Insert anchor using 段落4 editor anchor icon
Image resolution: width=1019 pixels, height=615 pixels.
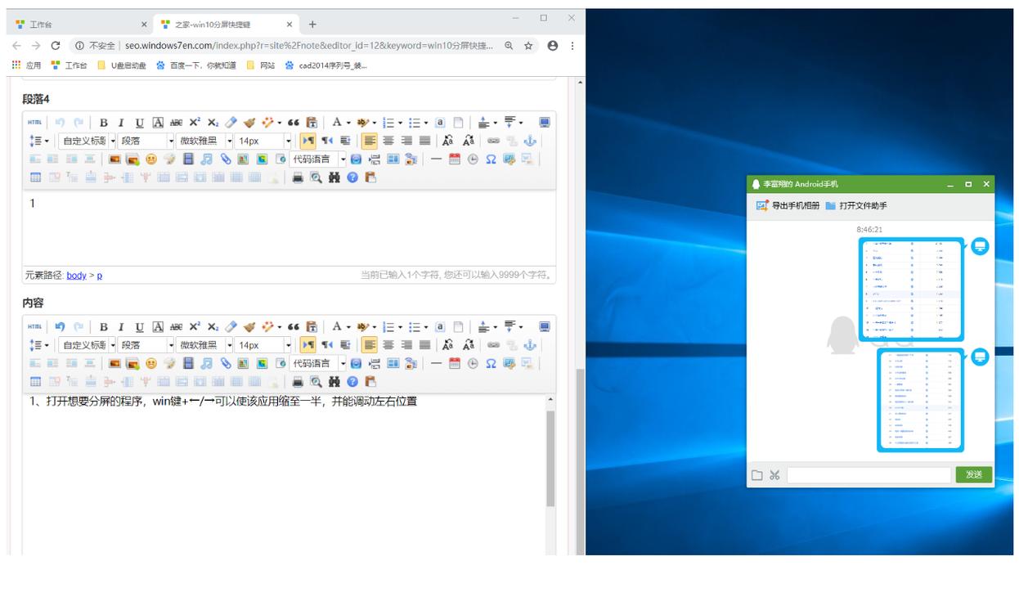tap(531, 141)
